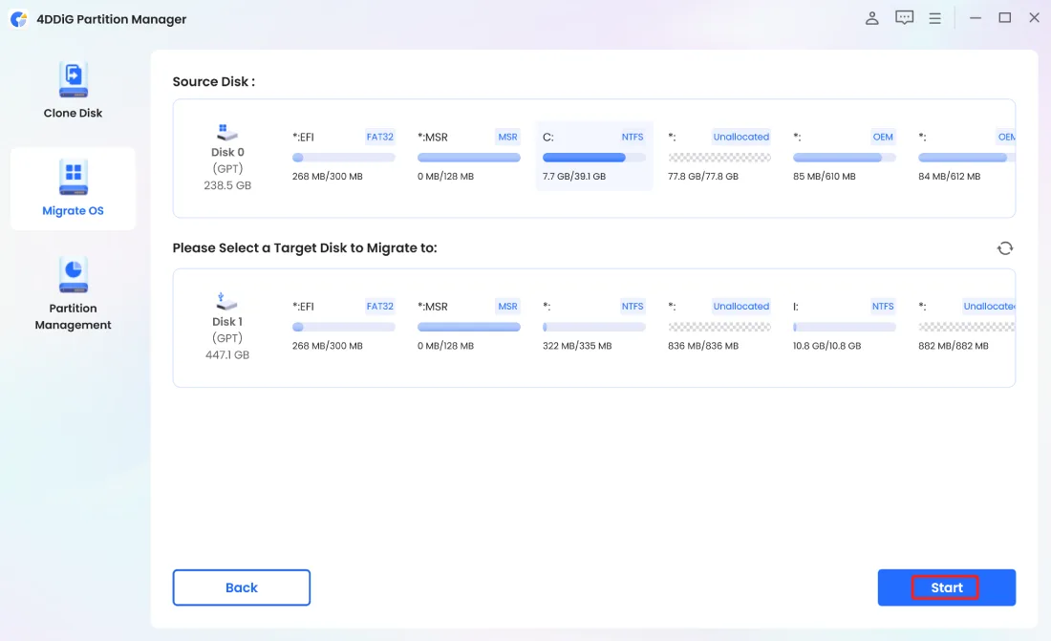Screen dimensions: 1051x641
Task: Click the MSR partition on Disk 0
Action: click(468, 157)
